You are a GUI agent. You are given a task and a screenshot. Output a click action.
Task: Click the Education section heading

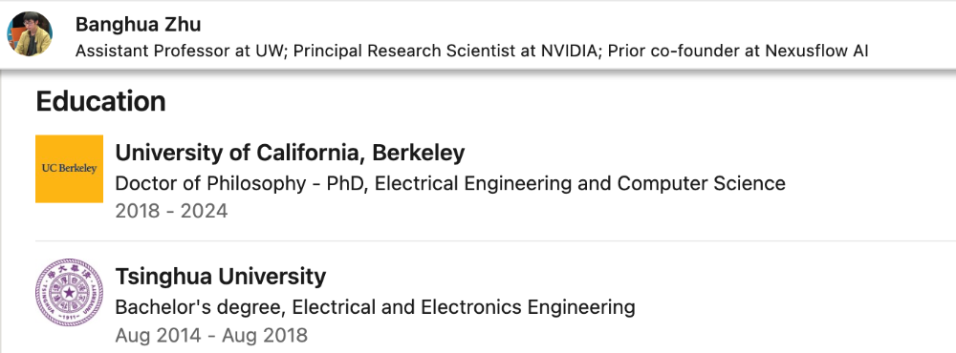pyautogui.click(x=101, y=101)
